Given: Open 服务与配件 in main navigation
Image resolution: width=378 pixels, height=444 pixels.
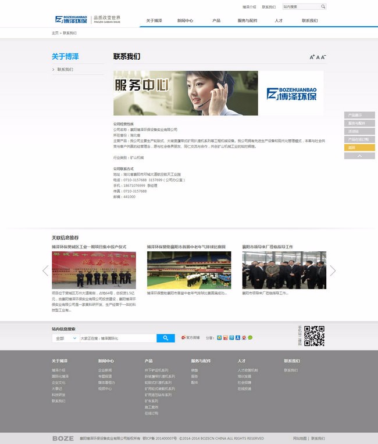Looking at the screenshot, I should click(x=248, y=20).
